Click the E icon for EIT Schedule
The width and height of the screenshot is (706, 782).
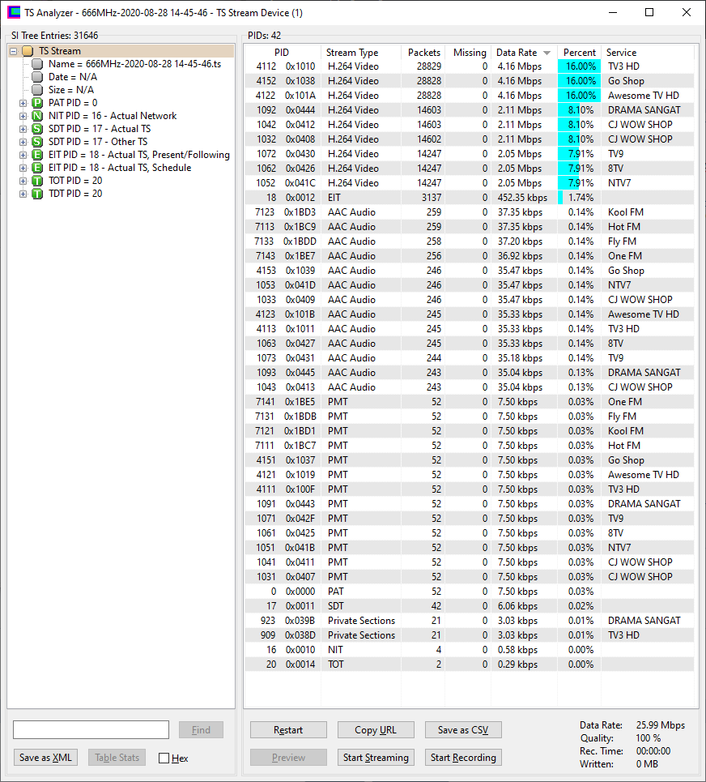(x=37, y=168)
